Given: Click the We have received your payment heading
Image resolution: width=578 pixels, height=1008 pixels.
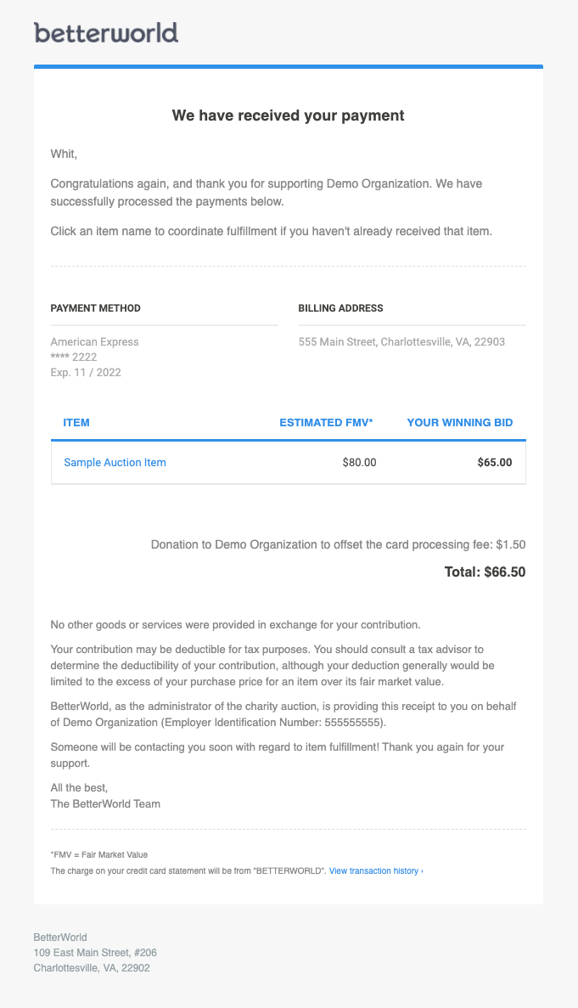Looking at the screenshot, I should pos(289,115).
